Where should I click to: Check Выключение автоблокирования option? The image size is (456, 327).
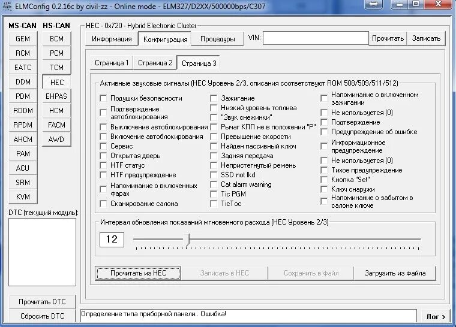tap(103, 127)
